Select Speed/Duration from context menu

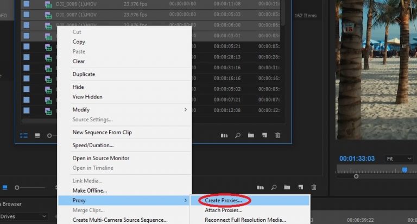93,145
